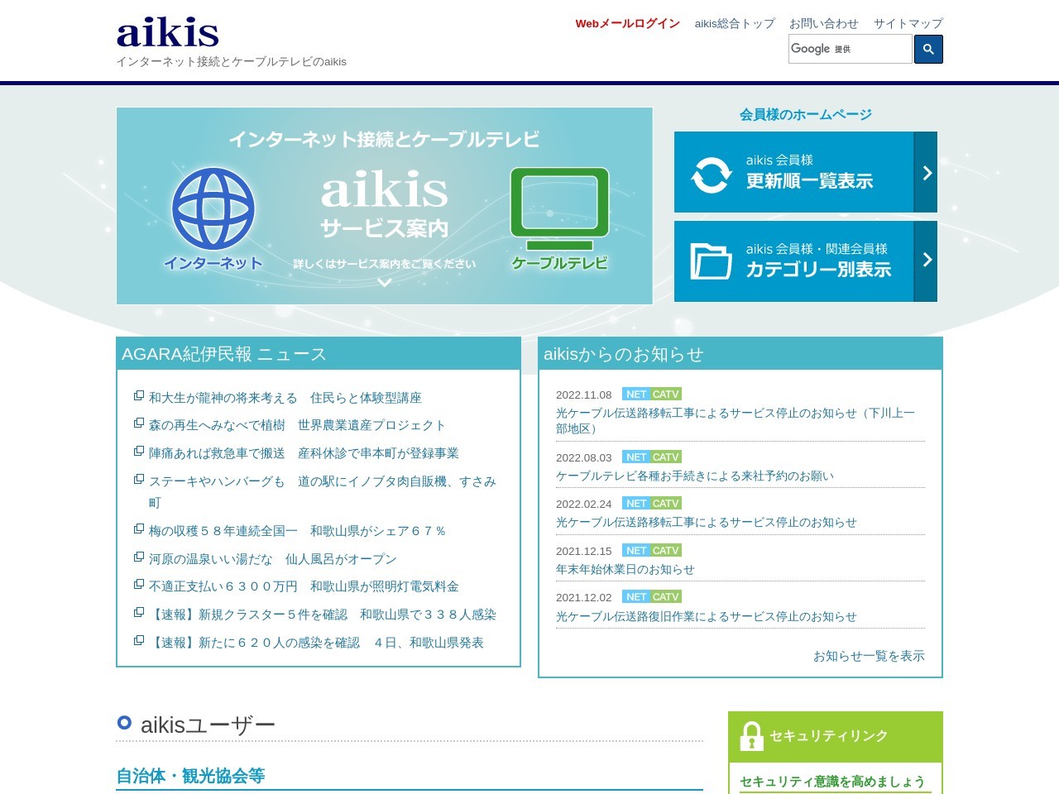1059x794 pixels.
Task: Open news 【速報】新規クラスター５件を確認
Action: coord(323,615)
